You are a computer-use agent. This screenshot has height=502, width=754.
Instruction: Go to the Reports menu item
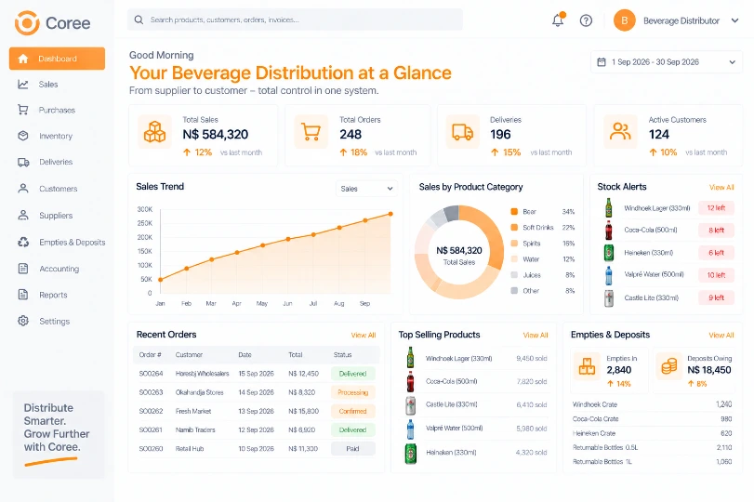point(53,295)
